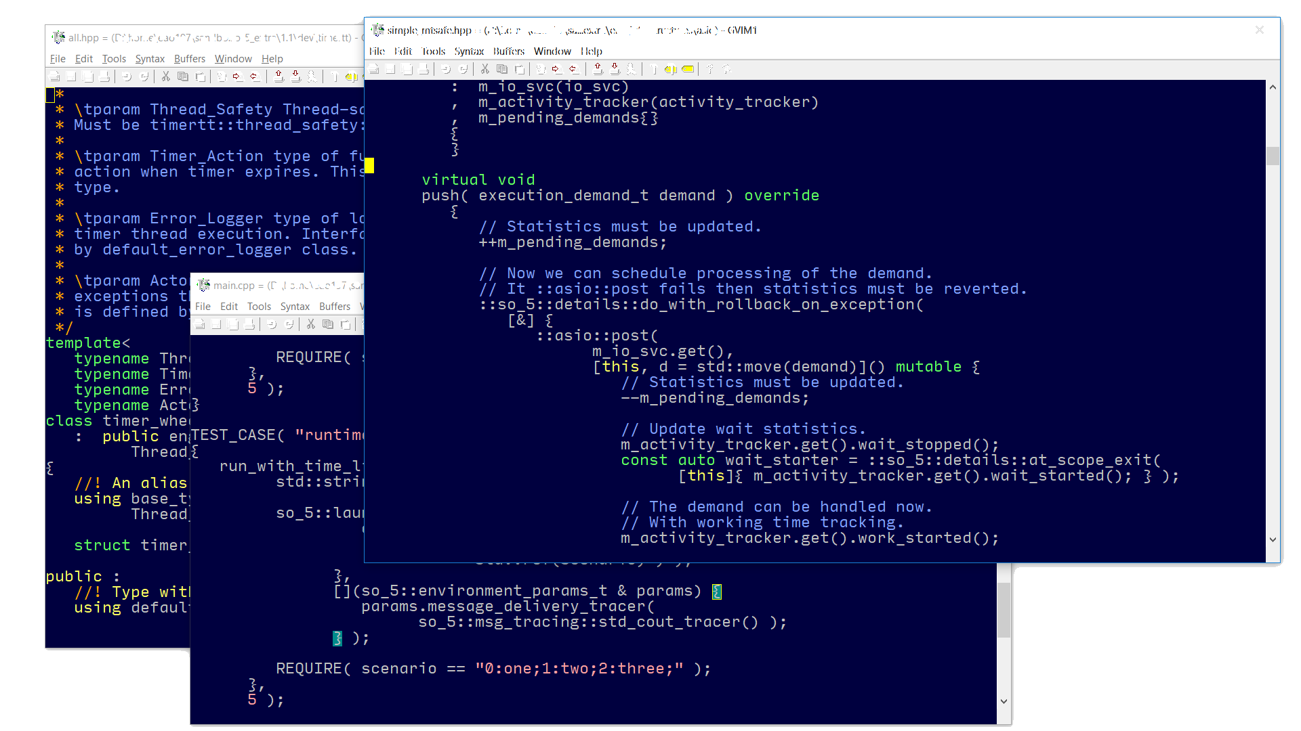The image size is (1301, 731).
Task: Click Copy icon in main.cpp window toolbar
Action: [328, 324]
